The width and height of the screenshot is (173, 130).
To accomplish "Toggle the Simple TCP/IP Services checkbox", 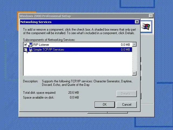I will click(25, 50).
